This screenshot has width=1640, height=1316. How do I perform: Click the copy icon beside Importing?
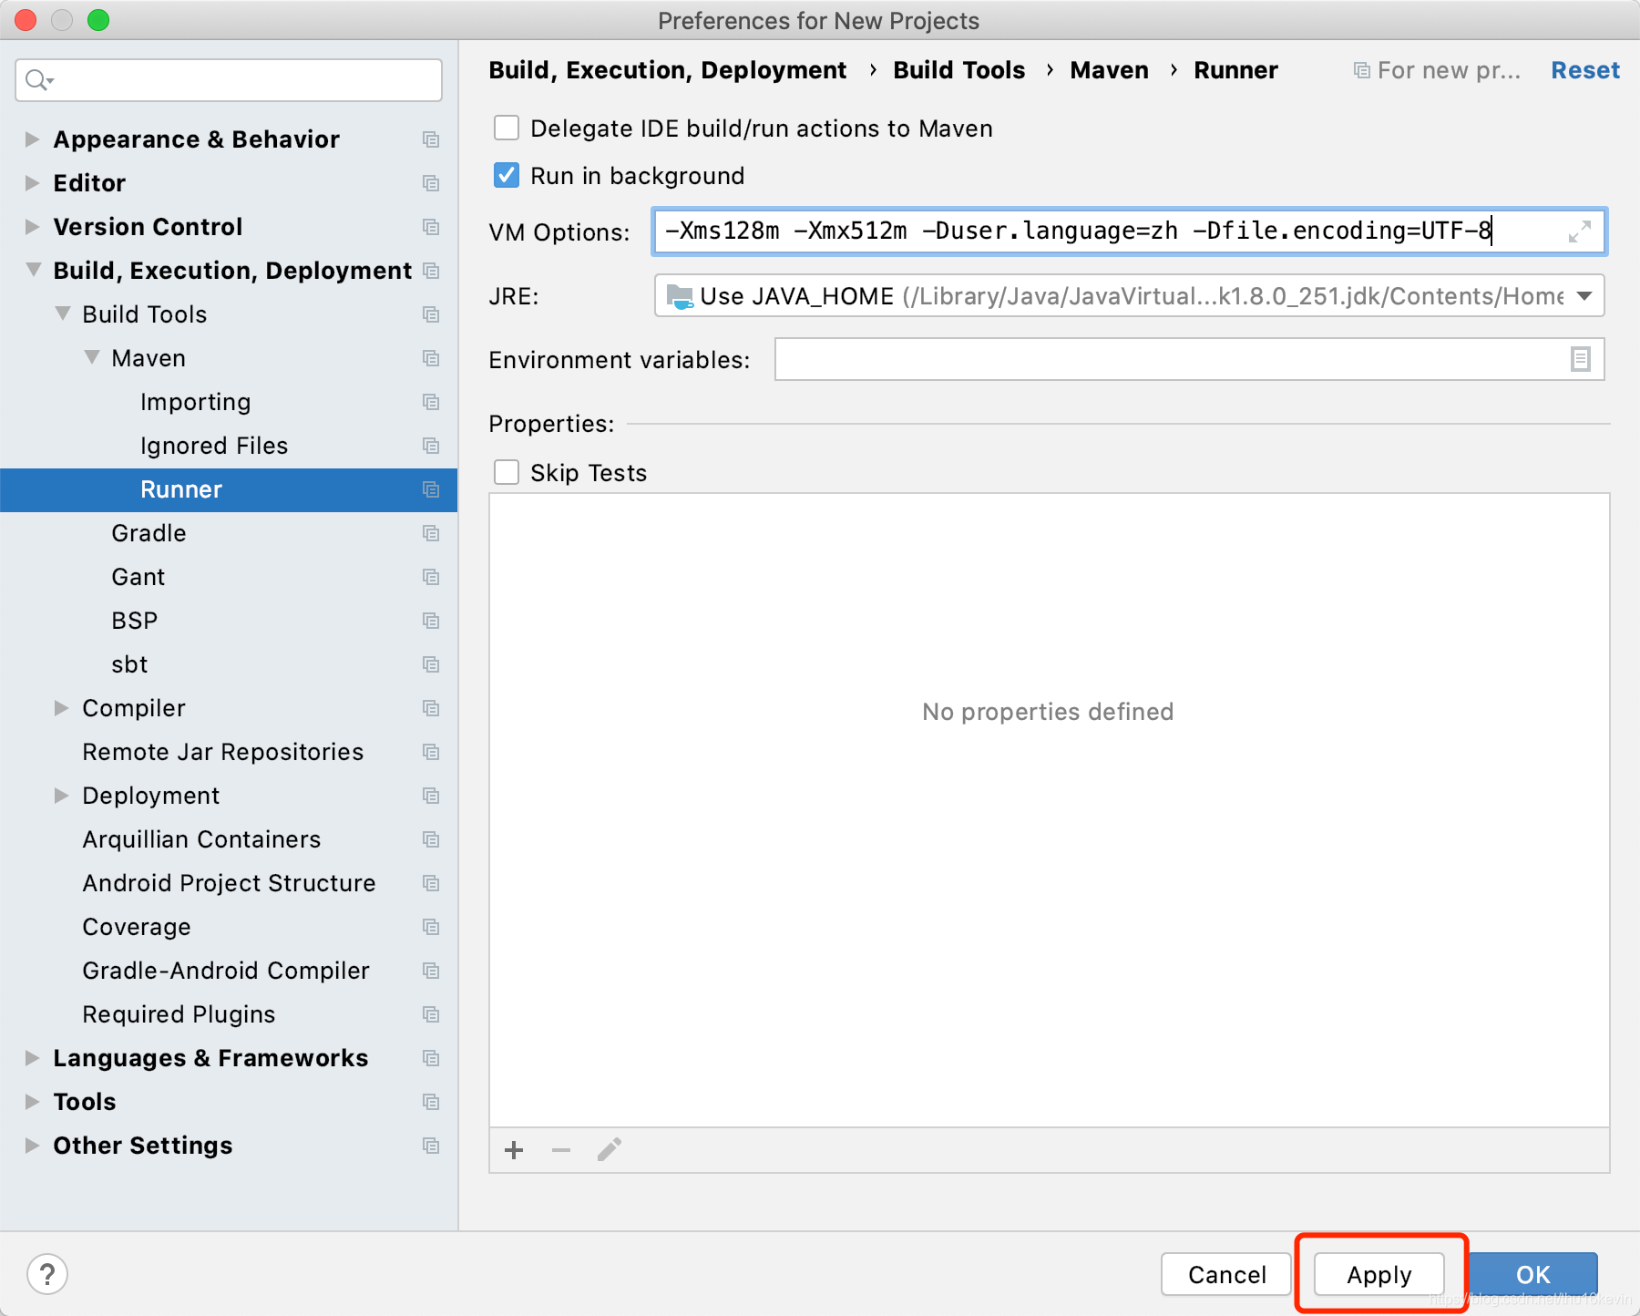click(x=431, y=402)
